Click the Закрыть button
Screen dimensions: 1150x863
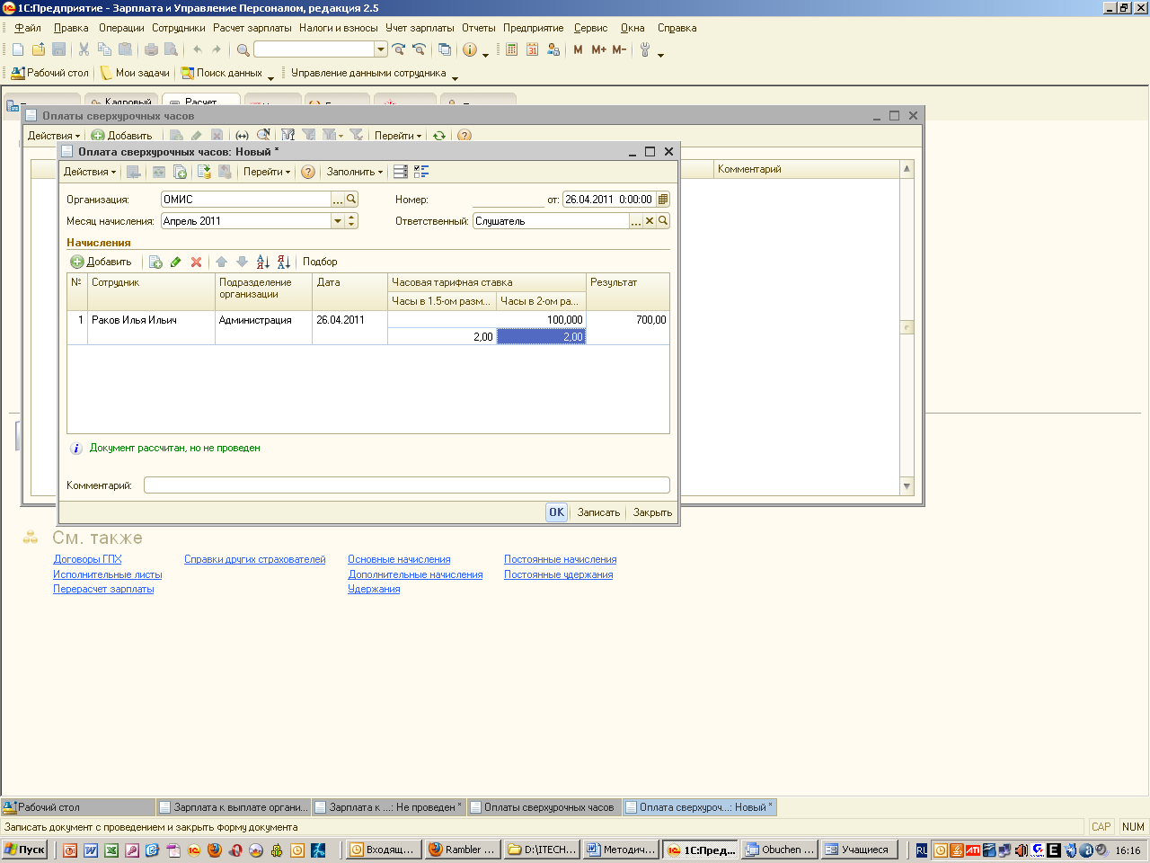pos(652,512)
